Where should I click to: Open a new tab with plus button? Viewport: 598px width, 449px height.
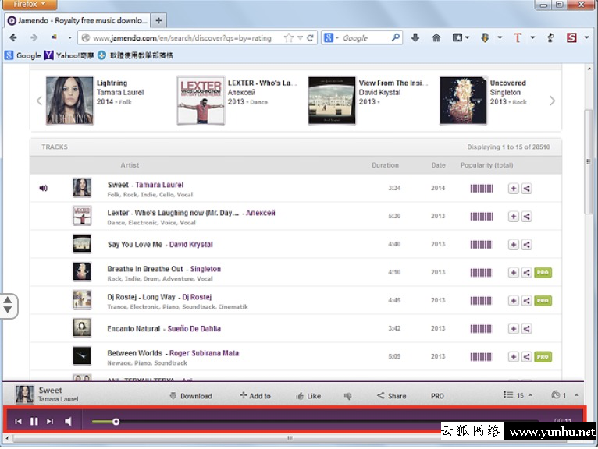point(158,20)
